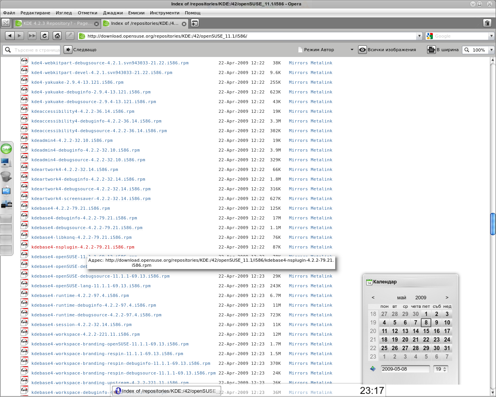Open the Изглед menu
The width and height of the screenshot is (496, 397).
(64, 13)
